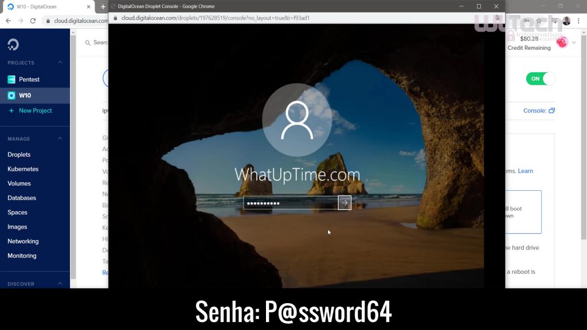Click the WhatUpTime.com username text
This screenshot has height=330, width=587.
click(298, 175)
